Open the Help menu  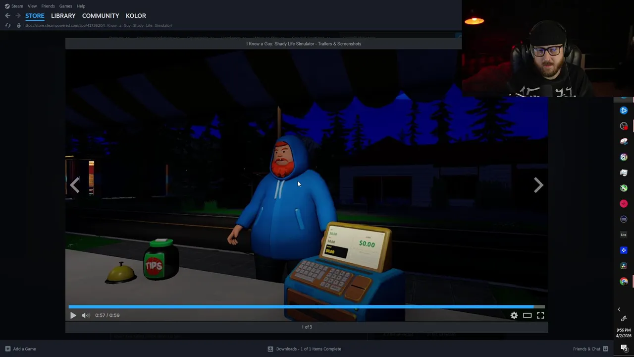[x=81, y=6]
